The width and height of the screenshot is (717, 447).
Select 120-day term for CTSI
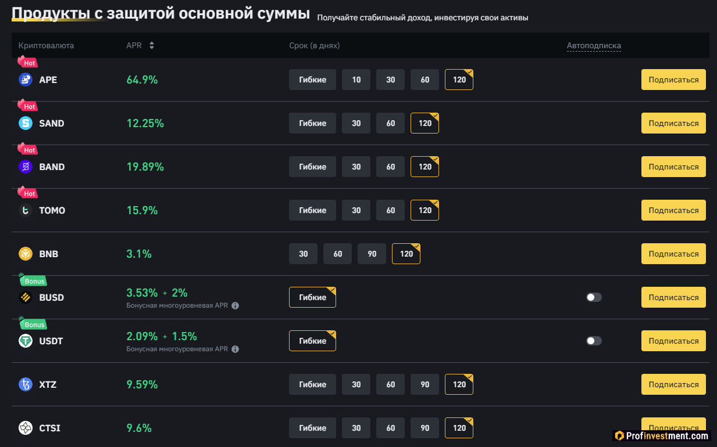click(x=459, y=428)
